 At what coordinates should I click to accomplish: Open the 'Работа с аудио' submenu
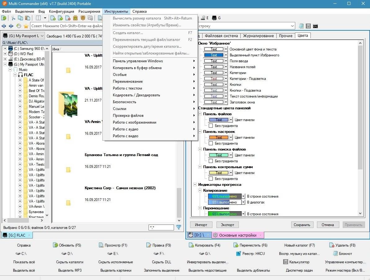click(150, 129)
